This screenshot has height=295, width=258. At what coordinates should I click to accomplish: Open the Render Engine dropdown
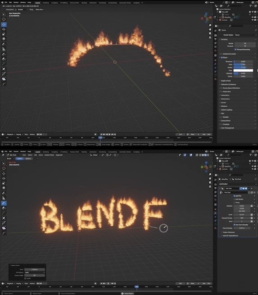click(x=245, y=35)
